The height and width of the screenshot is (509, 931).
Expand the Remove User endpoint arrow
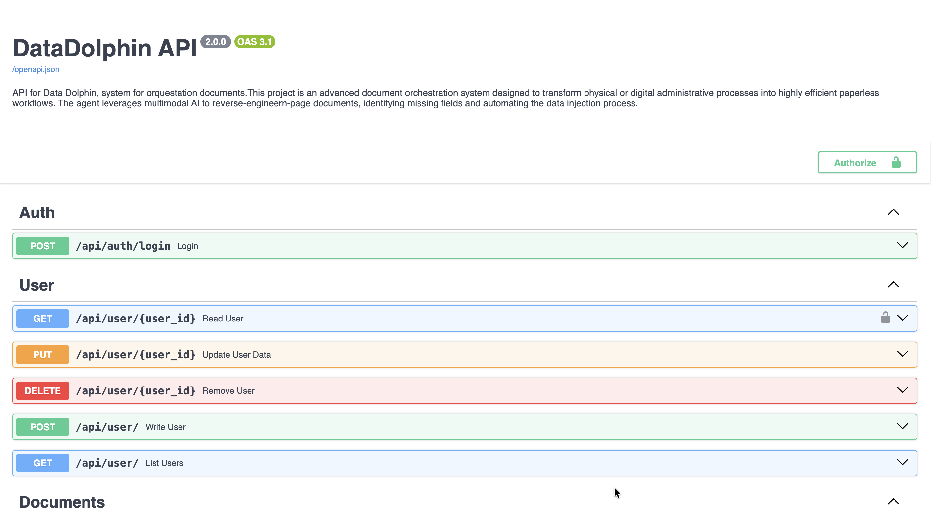(902, 390)
